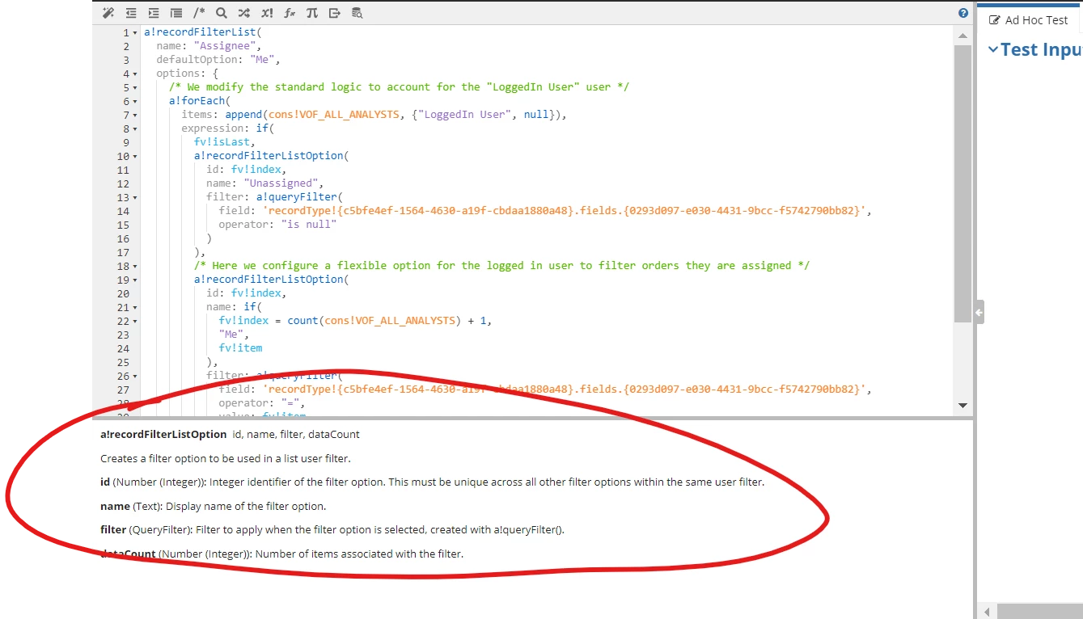Click line number 16 in the gutter

tap(123, 239)
